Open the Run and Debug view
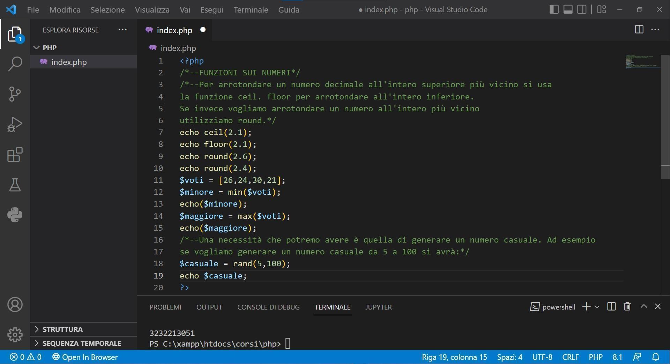This screenshot has width=670, height=364. pyautogui.click(x=15, y=124)
